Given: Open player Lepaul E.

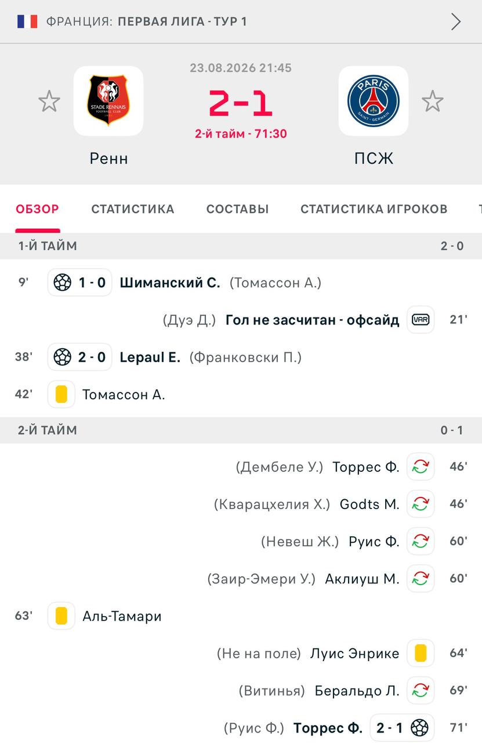Looking at the screenshot, I should tap(150, 357).
